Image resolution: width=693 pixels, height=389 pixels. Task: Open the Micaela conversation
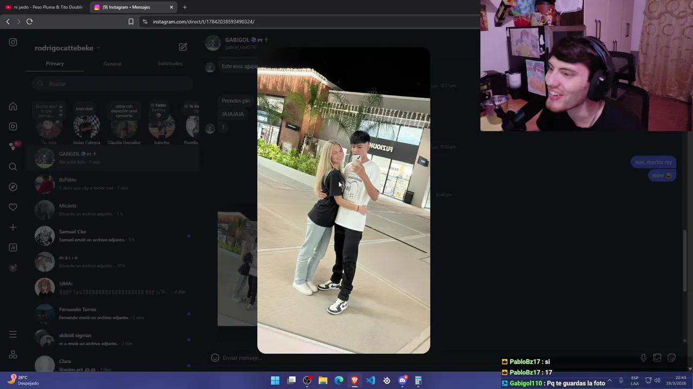tap(112, 210)
